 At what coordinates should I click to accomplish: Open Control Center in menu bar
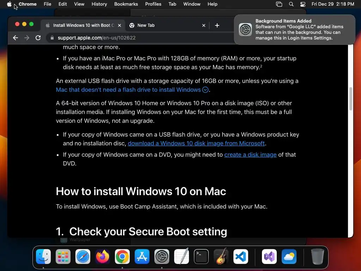303,4
